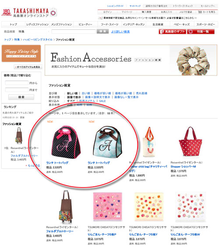
Task: Sort by 価格が安い順 link
Action: [x=102, y=93]
